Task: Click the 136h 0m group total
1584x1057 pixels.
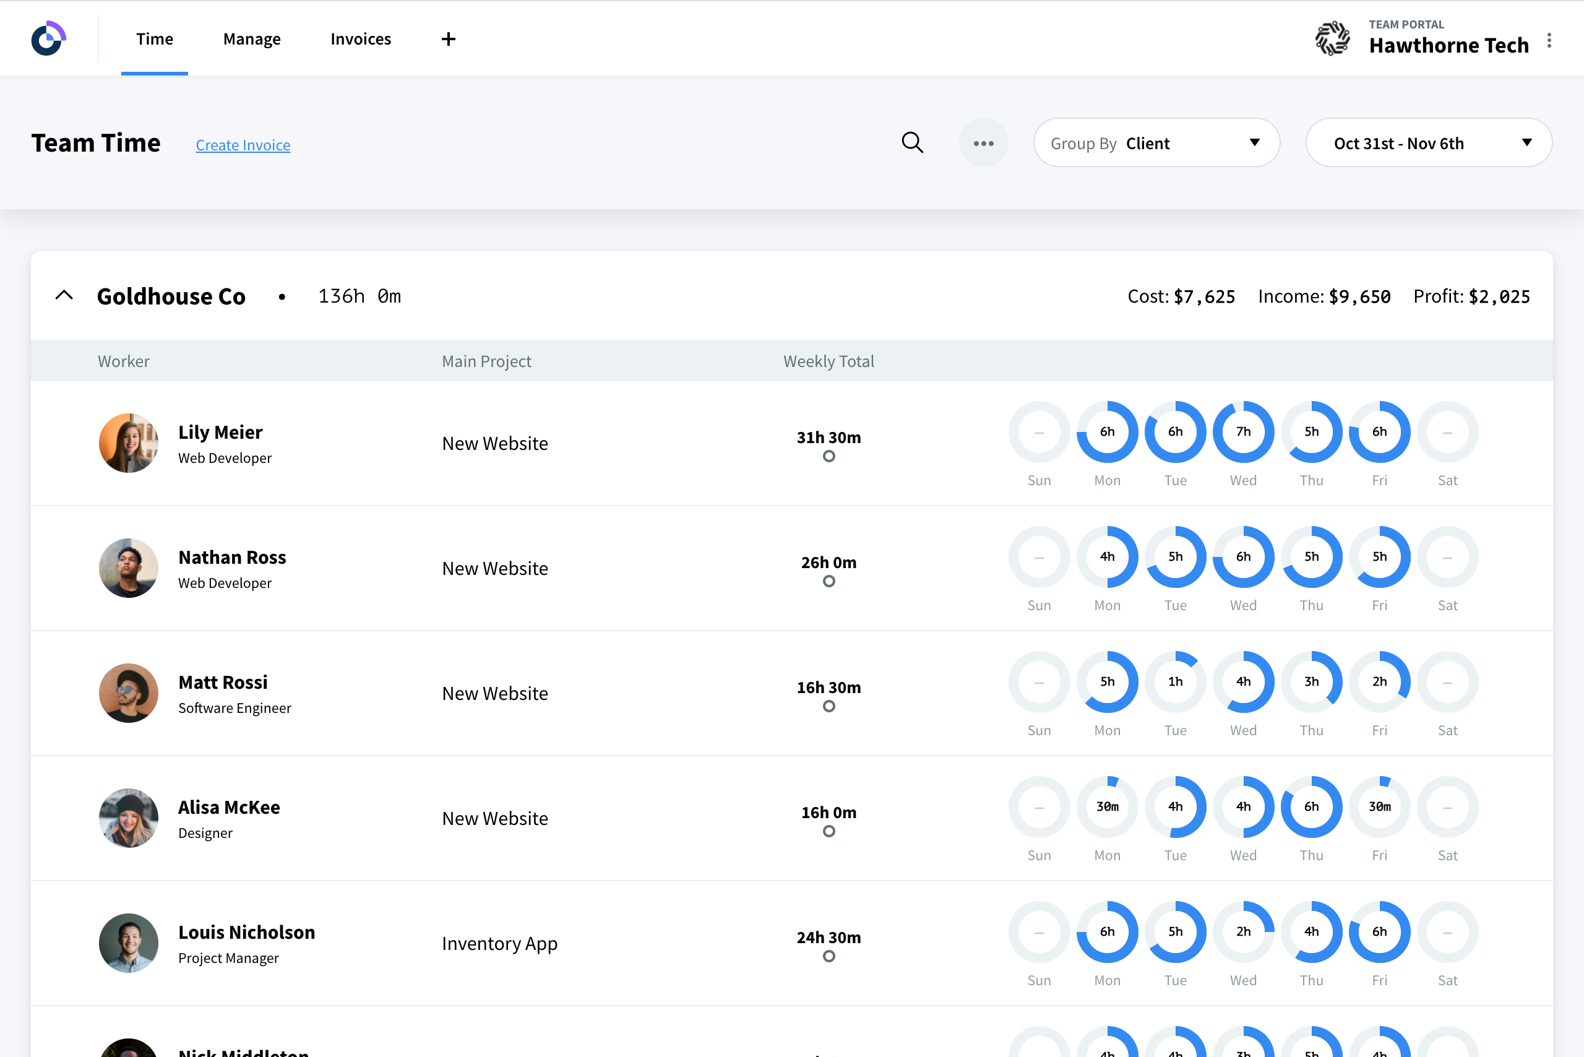Action: coord(360,296)
